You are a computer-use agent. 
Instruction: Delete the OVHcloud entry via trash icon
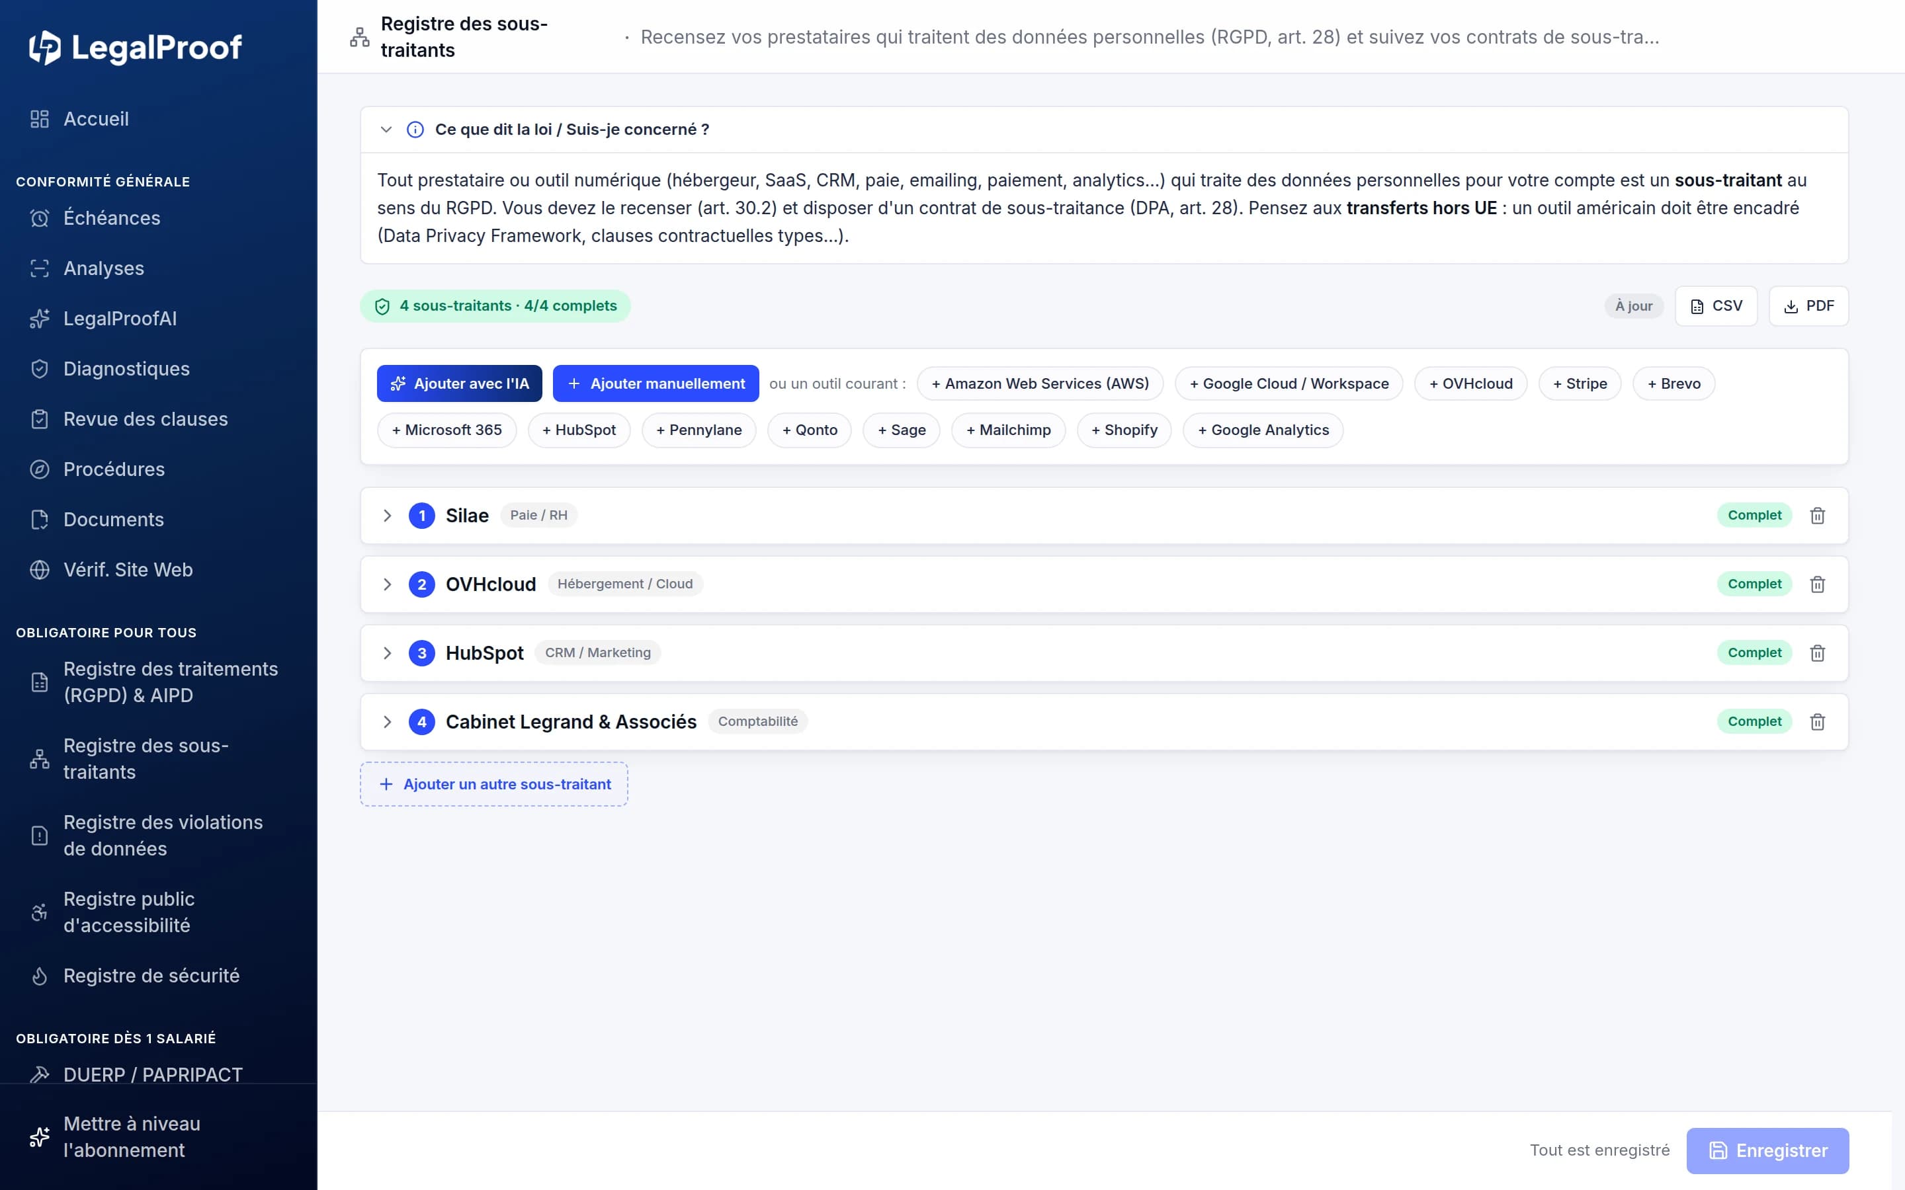pos(1817,584)
